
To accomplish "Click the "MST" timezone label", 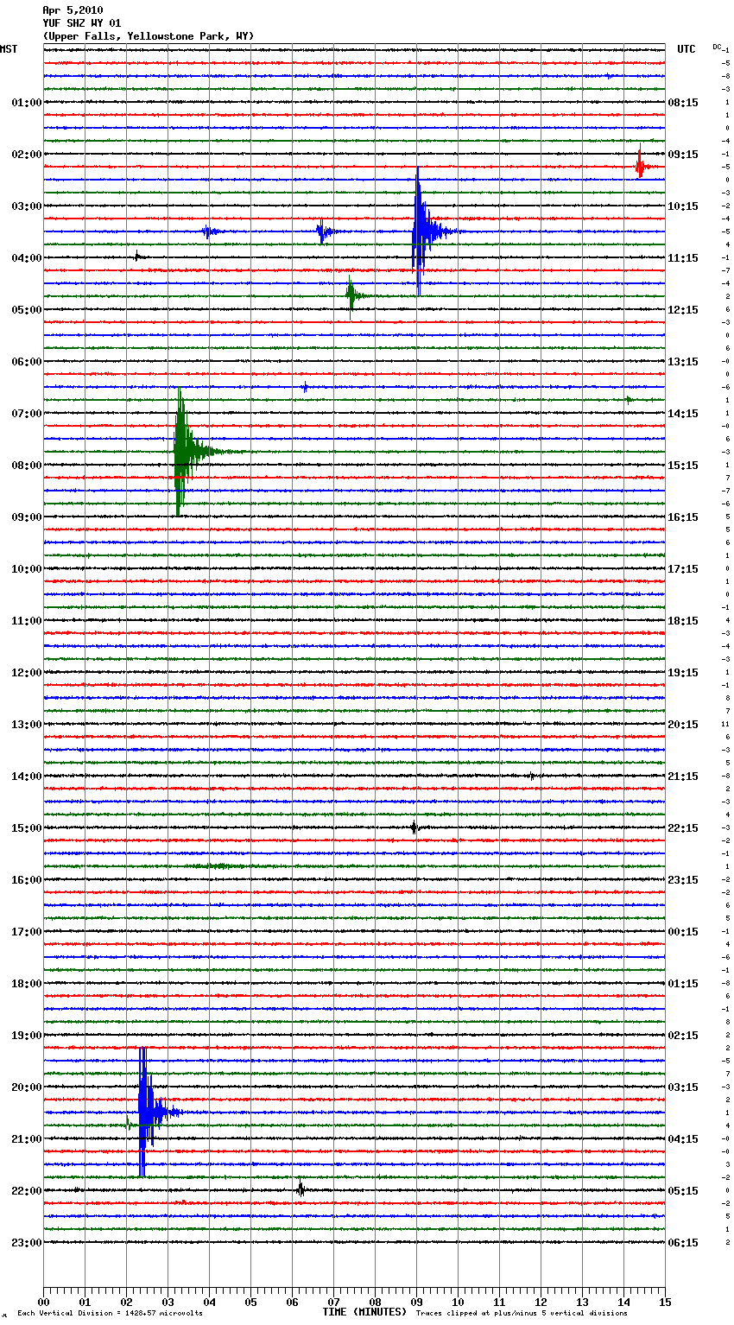I will click(9, 49).
